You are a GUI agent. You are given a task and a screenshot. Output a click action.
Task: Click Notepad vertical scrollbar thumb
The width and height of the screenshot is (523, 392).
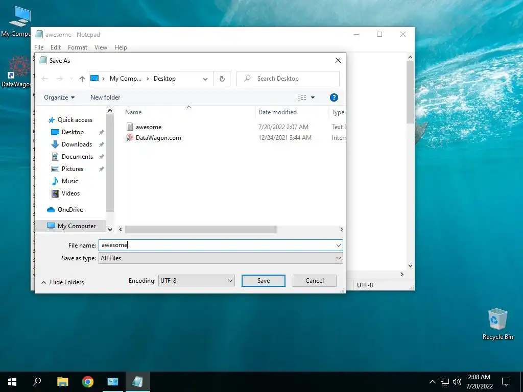tap(410, 92)
